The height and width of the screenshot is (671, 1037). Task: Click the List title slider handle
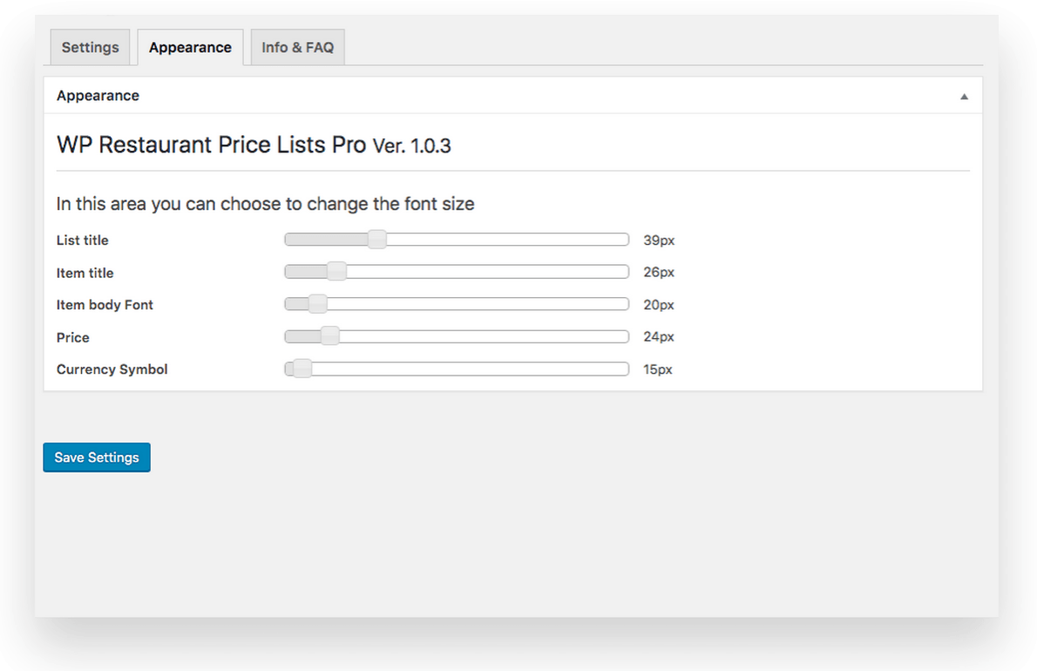376,240
